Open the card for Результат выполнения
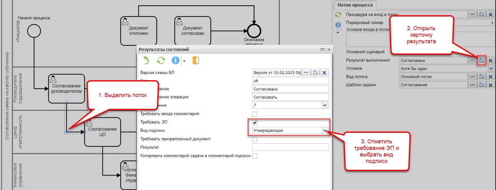The height and width of the screenshot is (190, 496). click(x=481, y=60)
